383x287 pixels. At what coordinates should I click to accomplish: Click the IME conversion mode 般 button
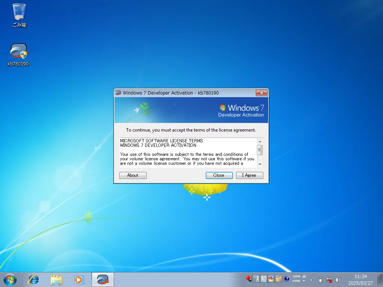click(x=264, y=279)
